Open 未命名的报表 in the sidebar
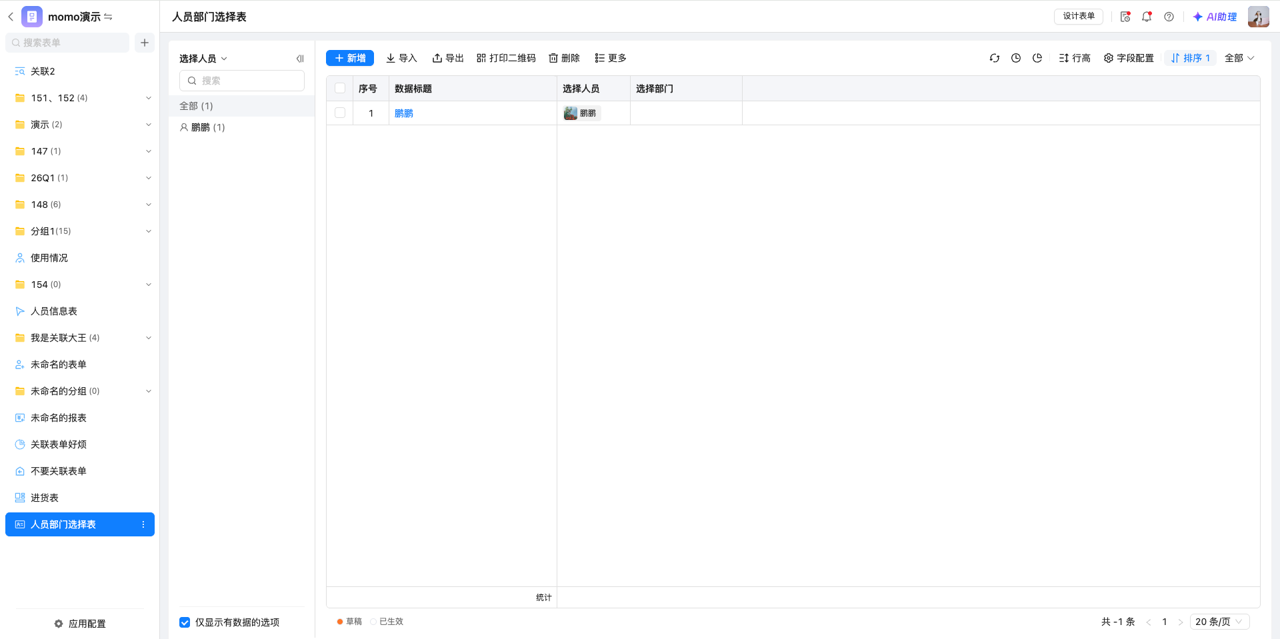This screenshot has width=1280, height=639. [x=80, y=418]
